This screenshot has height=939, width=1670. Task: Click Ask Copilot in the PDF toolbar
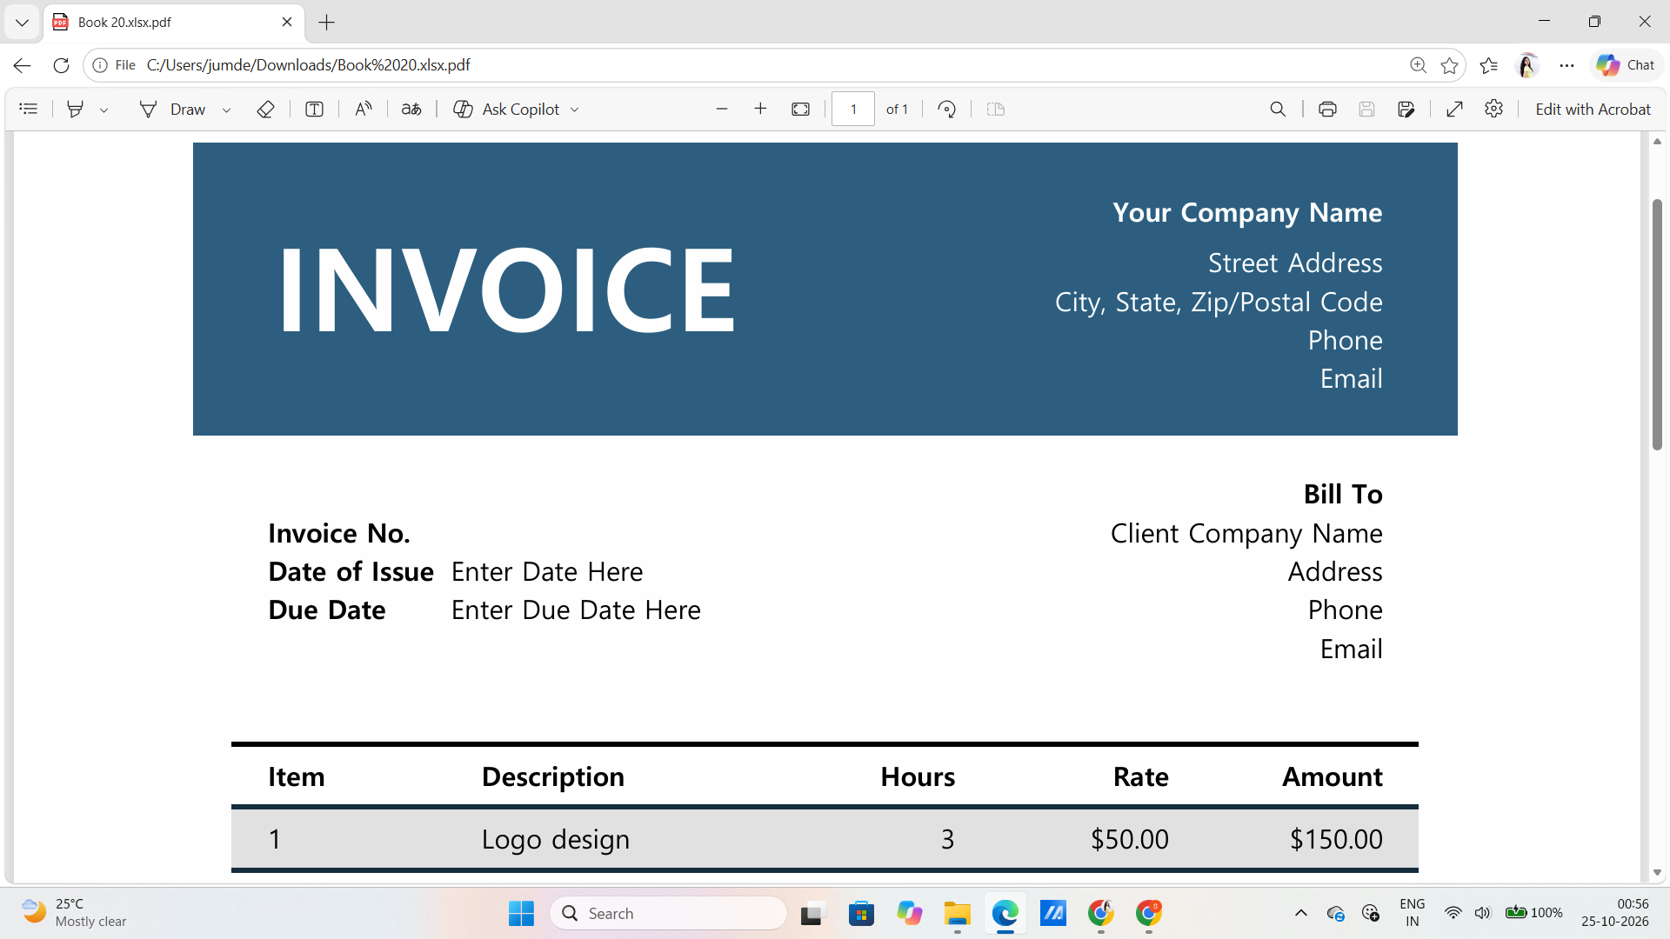pyautogui.click(x=507, y=110)
